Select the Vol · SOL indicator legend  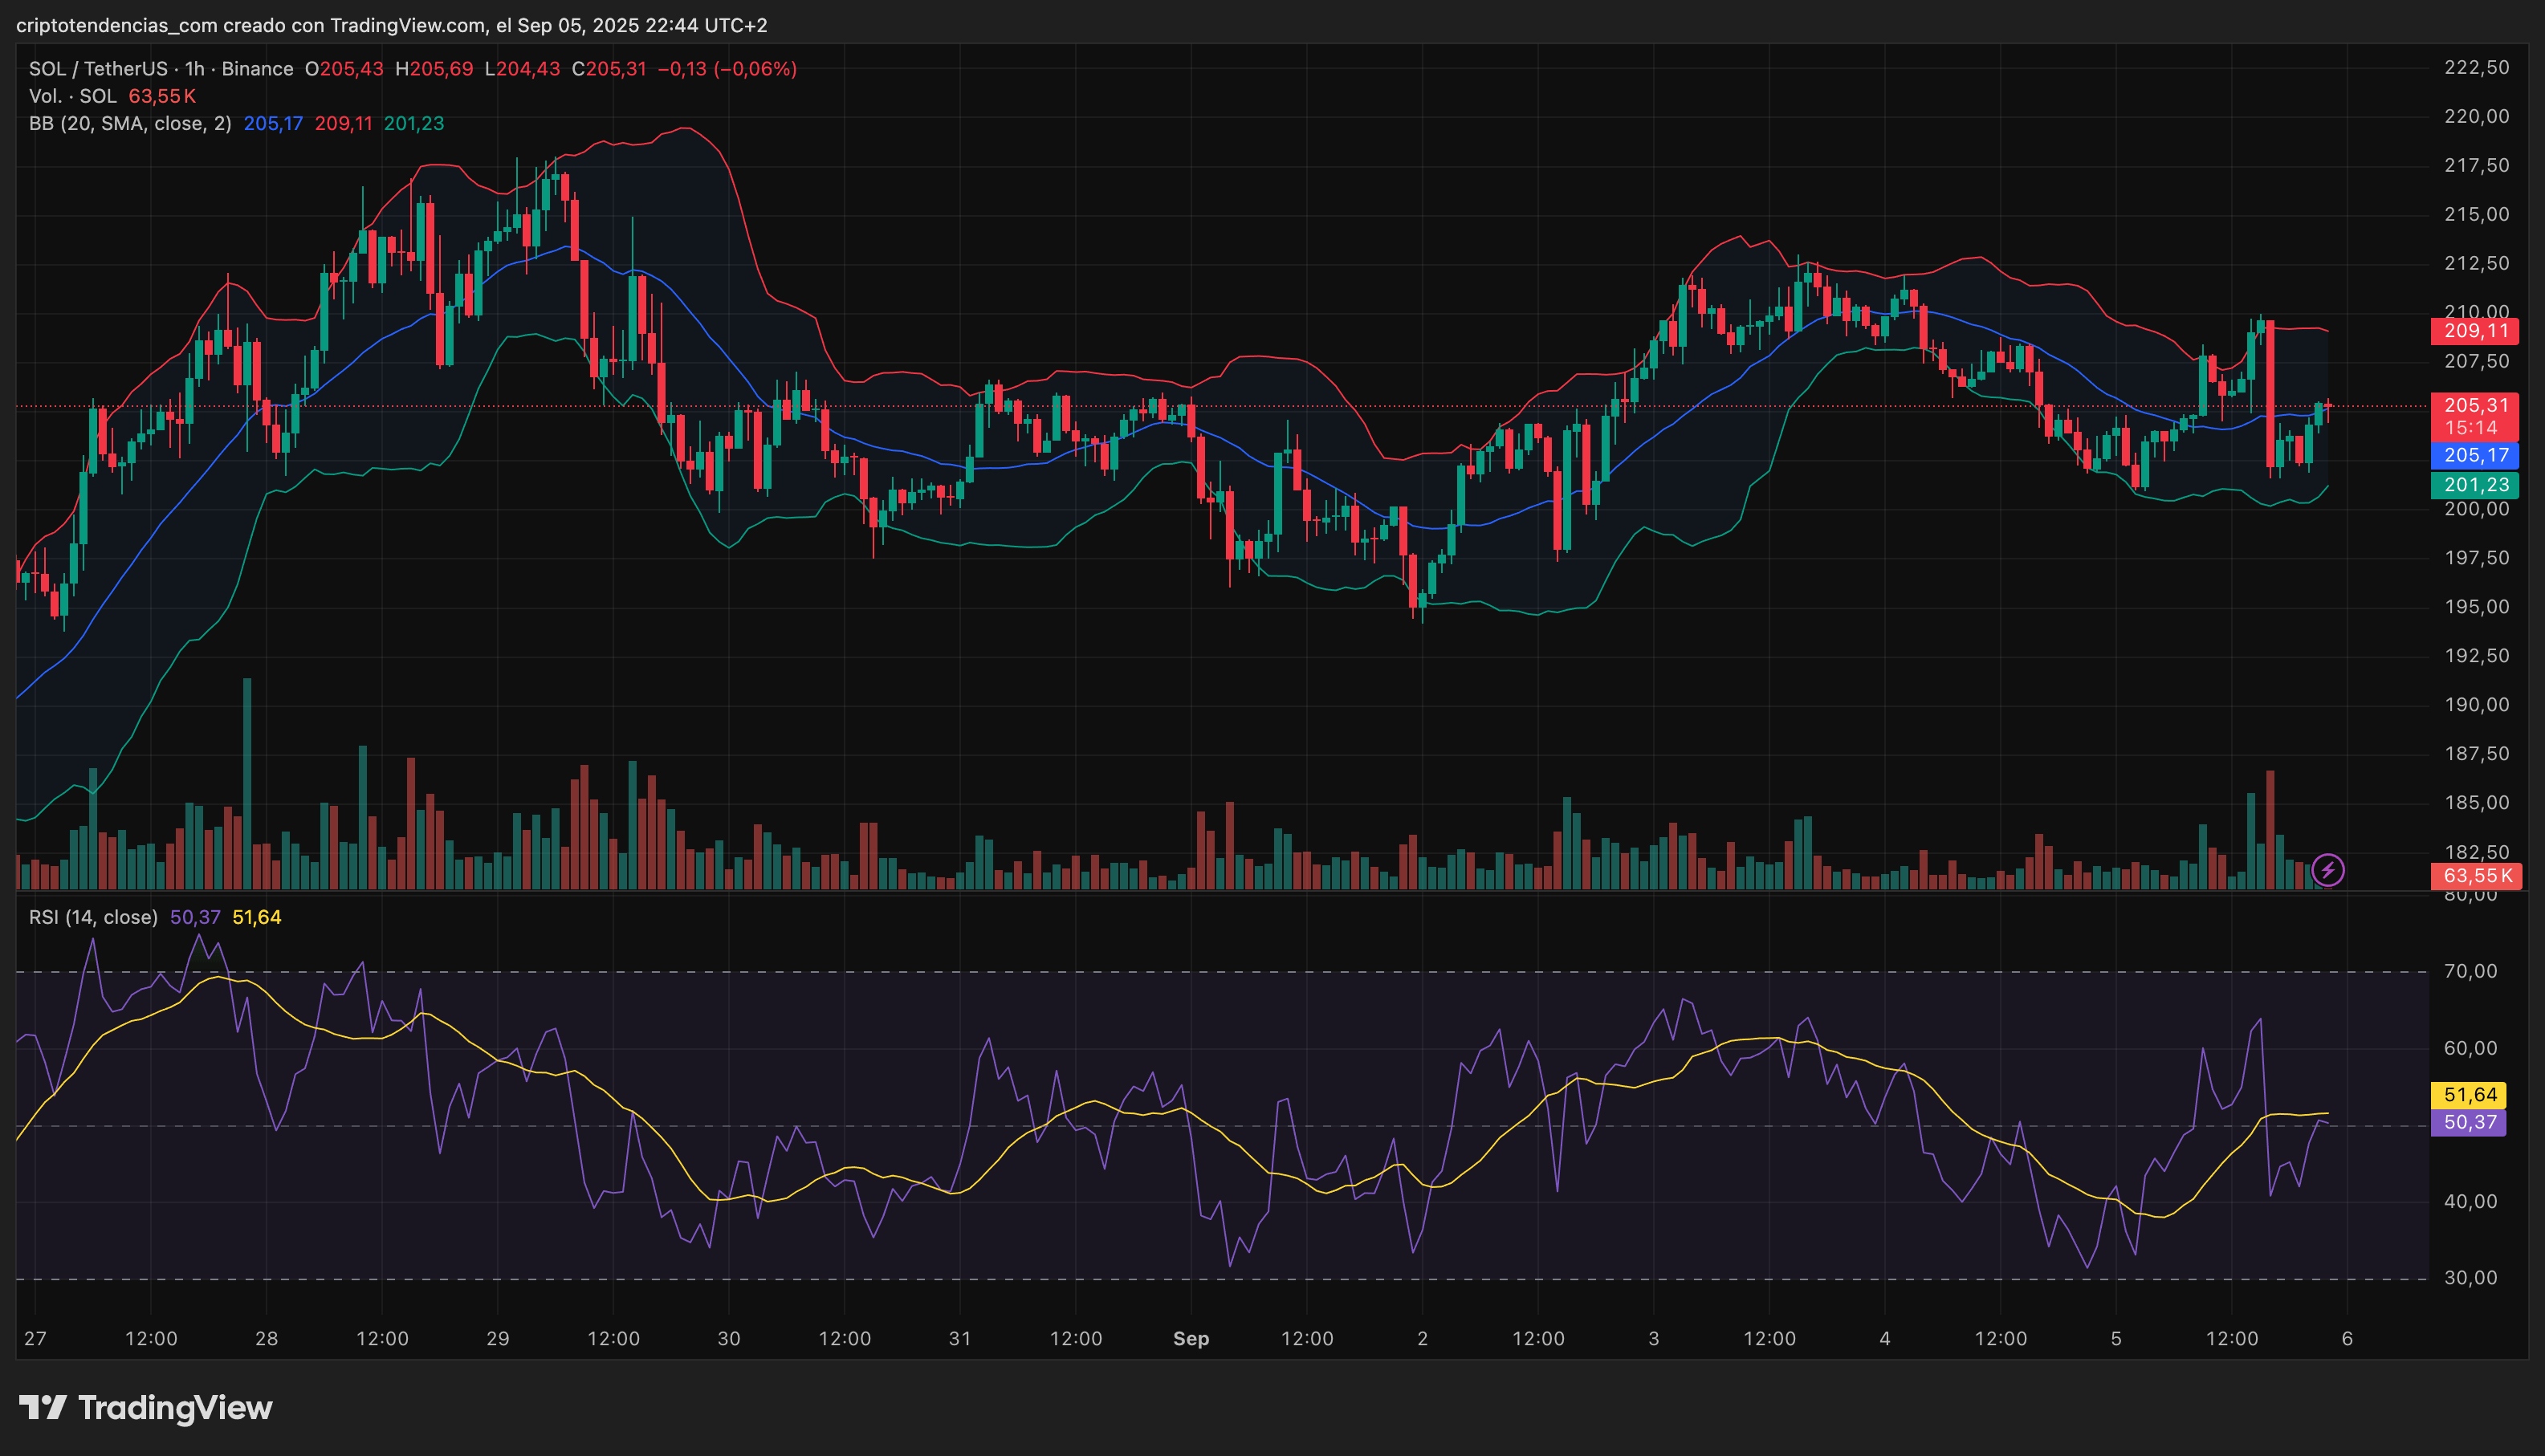73,97
